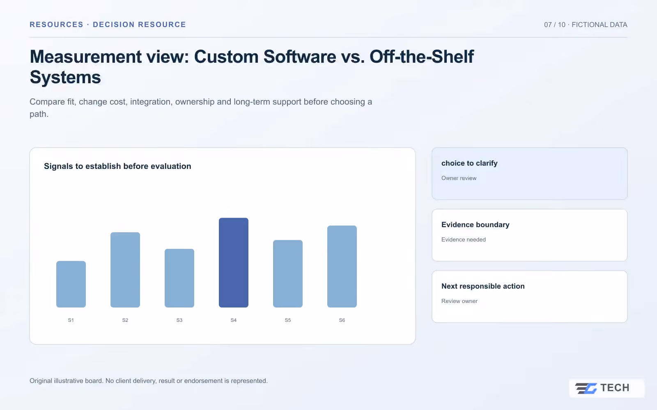This screenshot has width=657, height=410.
Task: Click the TECH logo icon
Action: (586, 388)
